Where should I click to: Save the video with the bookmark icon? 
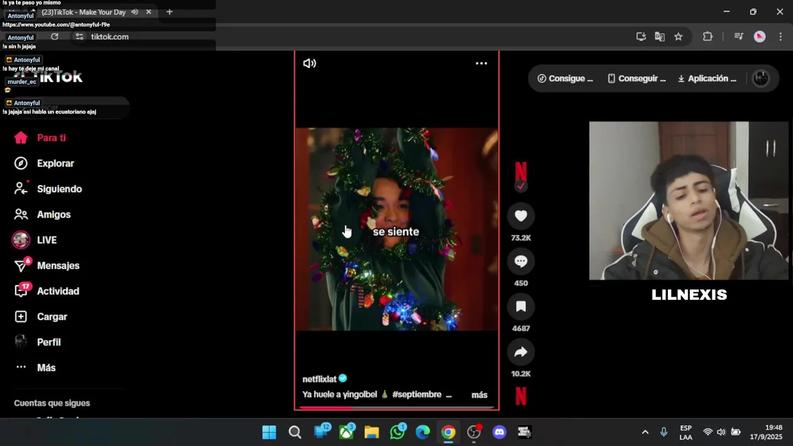pos(521,306)
